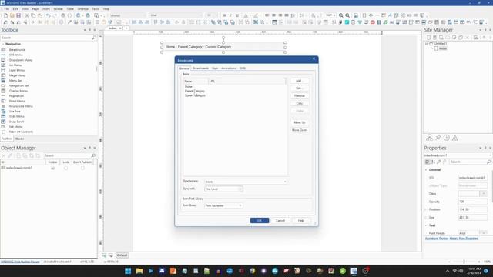
Task: Select CSS Menu in the Toolbox
Action: 15,55
